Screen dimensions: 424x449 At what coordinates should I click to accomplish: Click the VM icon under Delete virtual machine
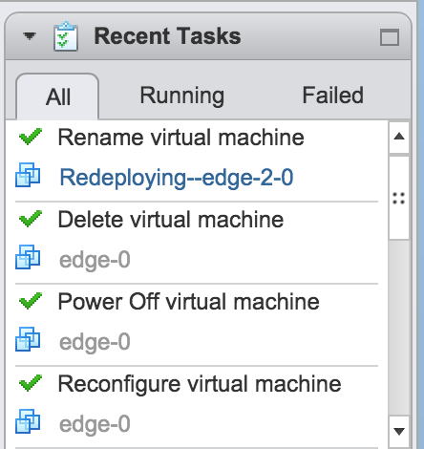tap(28, 257)
